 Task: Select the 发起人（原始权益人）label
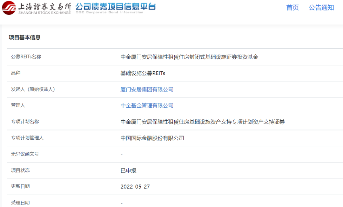[x=33, y=90]
